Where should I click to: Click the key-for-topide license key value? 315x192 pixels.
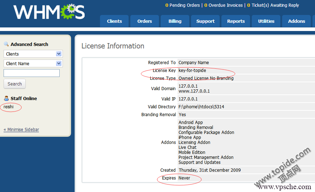pos(192,71)
